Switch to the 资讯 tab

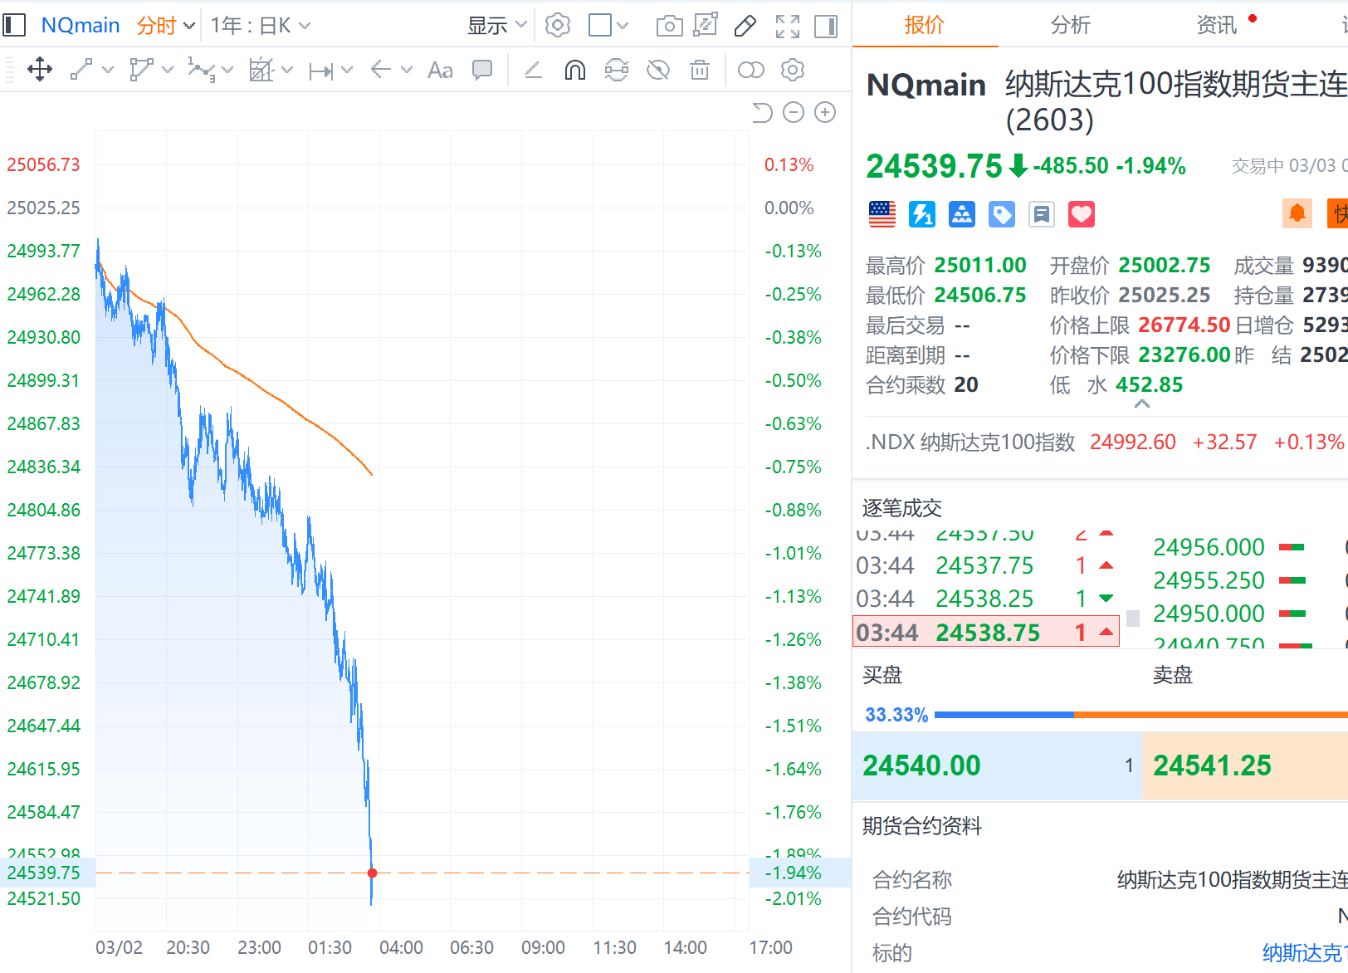[x=1216, y=26]
